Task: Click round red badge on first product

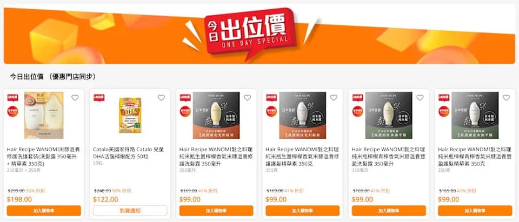Action: pos(13,111)
